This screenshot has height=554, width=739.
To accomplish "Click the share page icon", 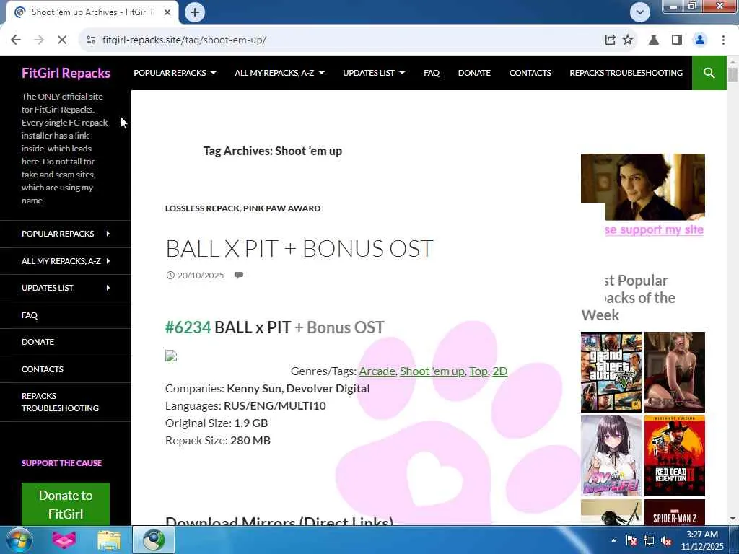I will coord(610,40).
